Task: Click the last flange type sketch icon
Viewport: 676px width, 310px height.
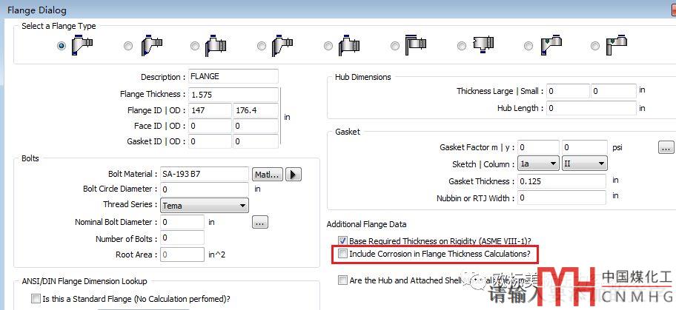Action: click(x=616, y=45)
